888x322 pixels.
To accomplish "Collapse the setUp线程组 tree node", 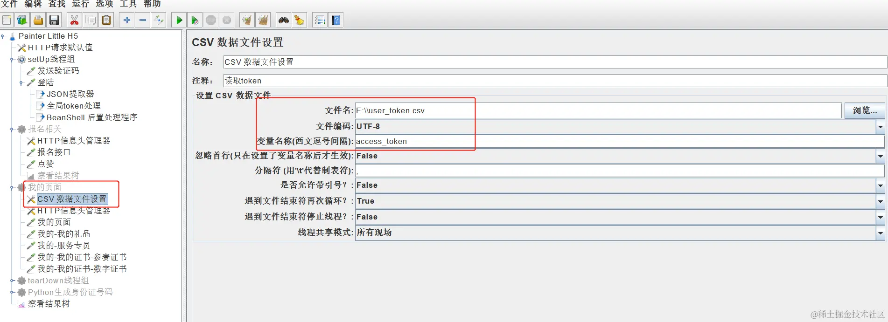I will [12, 59].
